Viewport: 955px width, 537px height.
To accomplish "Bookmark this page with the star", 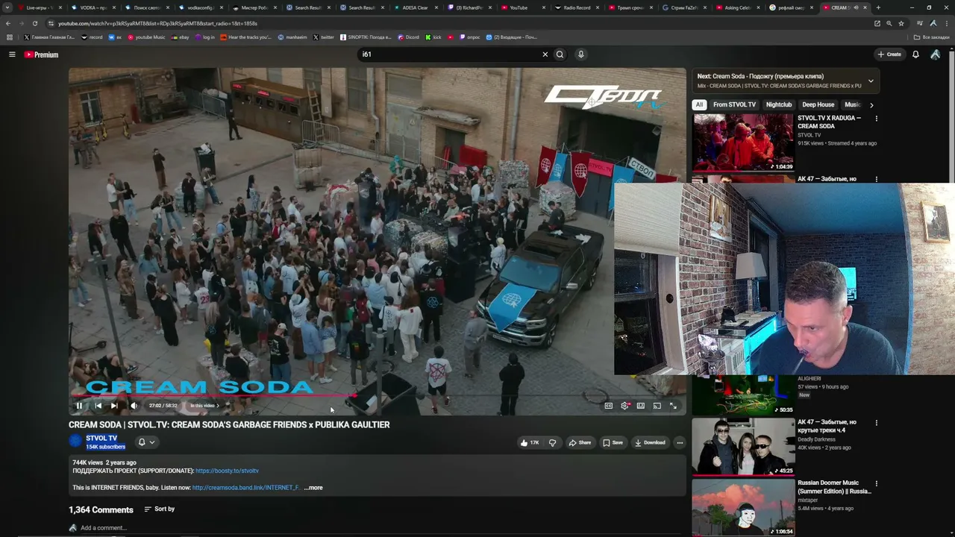I will tap(901, 23).
